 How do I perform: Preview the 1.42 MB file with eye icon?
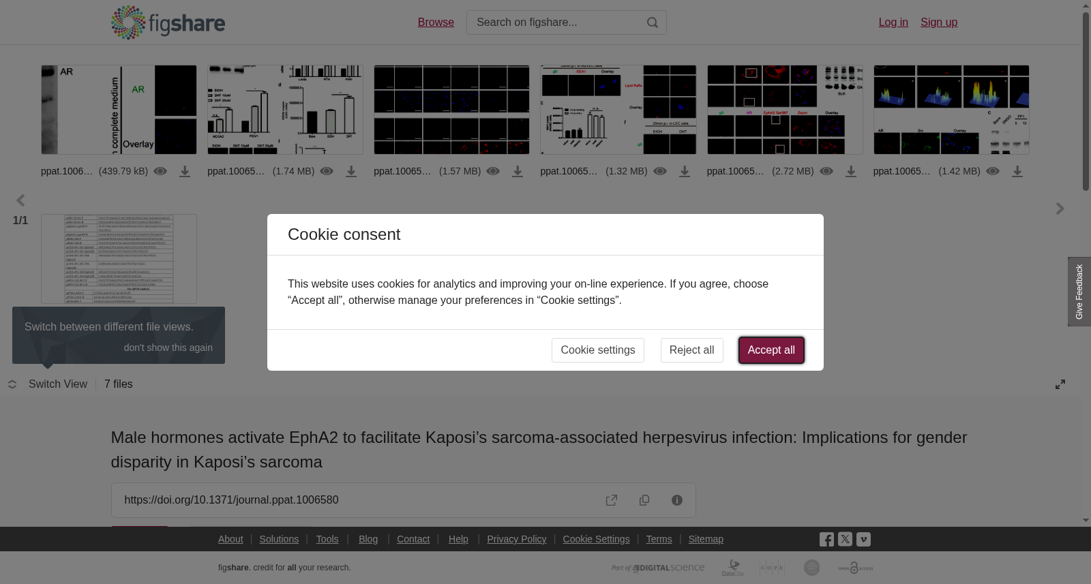point(993,171)
